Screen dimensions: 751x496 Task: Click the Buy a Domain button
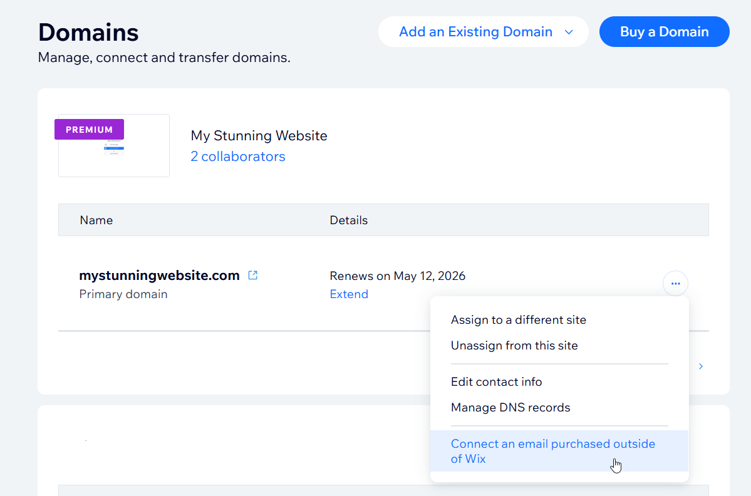coord(665,31)
